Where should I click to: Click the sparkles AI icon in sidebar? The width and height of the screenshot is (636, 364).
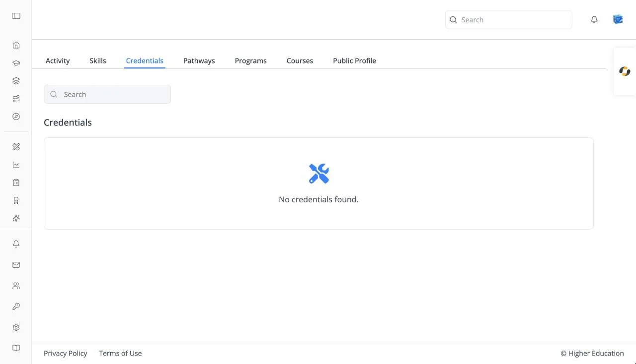(16, 218)
